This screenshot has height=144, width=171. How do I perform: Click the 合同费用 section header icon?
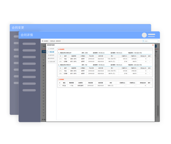59,79
